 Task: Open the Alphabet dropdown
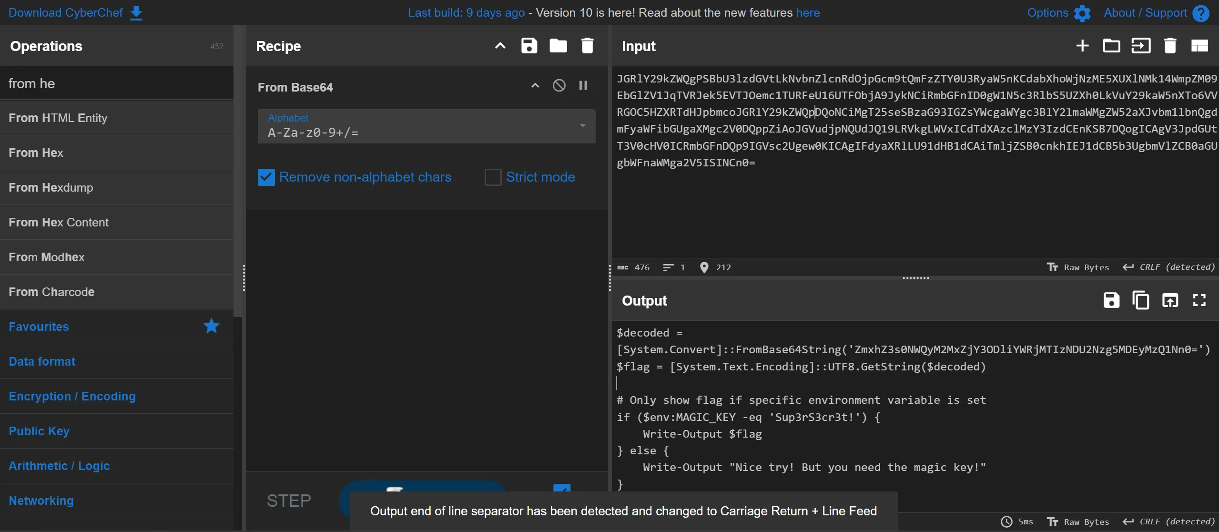click(x=582, y=126)
